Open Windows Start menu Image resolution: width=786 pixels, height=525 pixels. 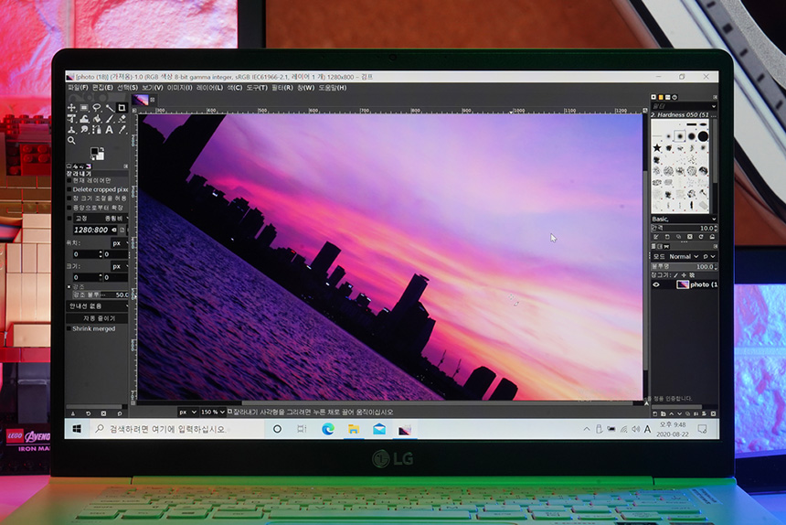point(77,429)
